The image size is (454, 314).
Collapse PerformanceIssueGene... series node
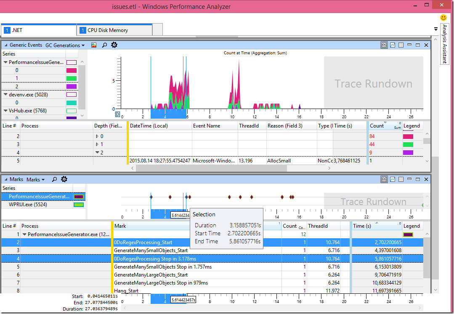5,62
